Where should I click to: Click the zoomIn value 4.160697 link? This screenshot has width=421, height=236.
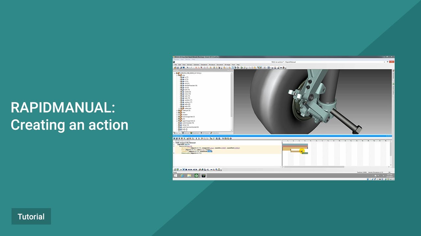(x=223, y=148)
